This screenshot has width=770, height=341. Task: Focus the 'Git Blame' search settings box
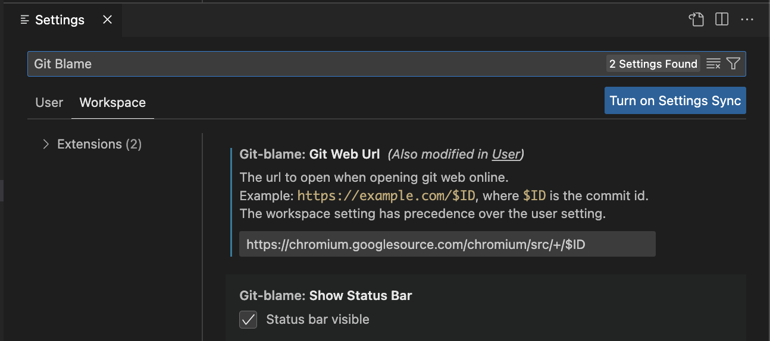(x=315, y=64)
